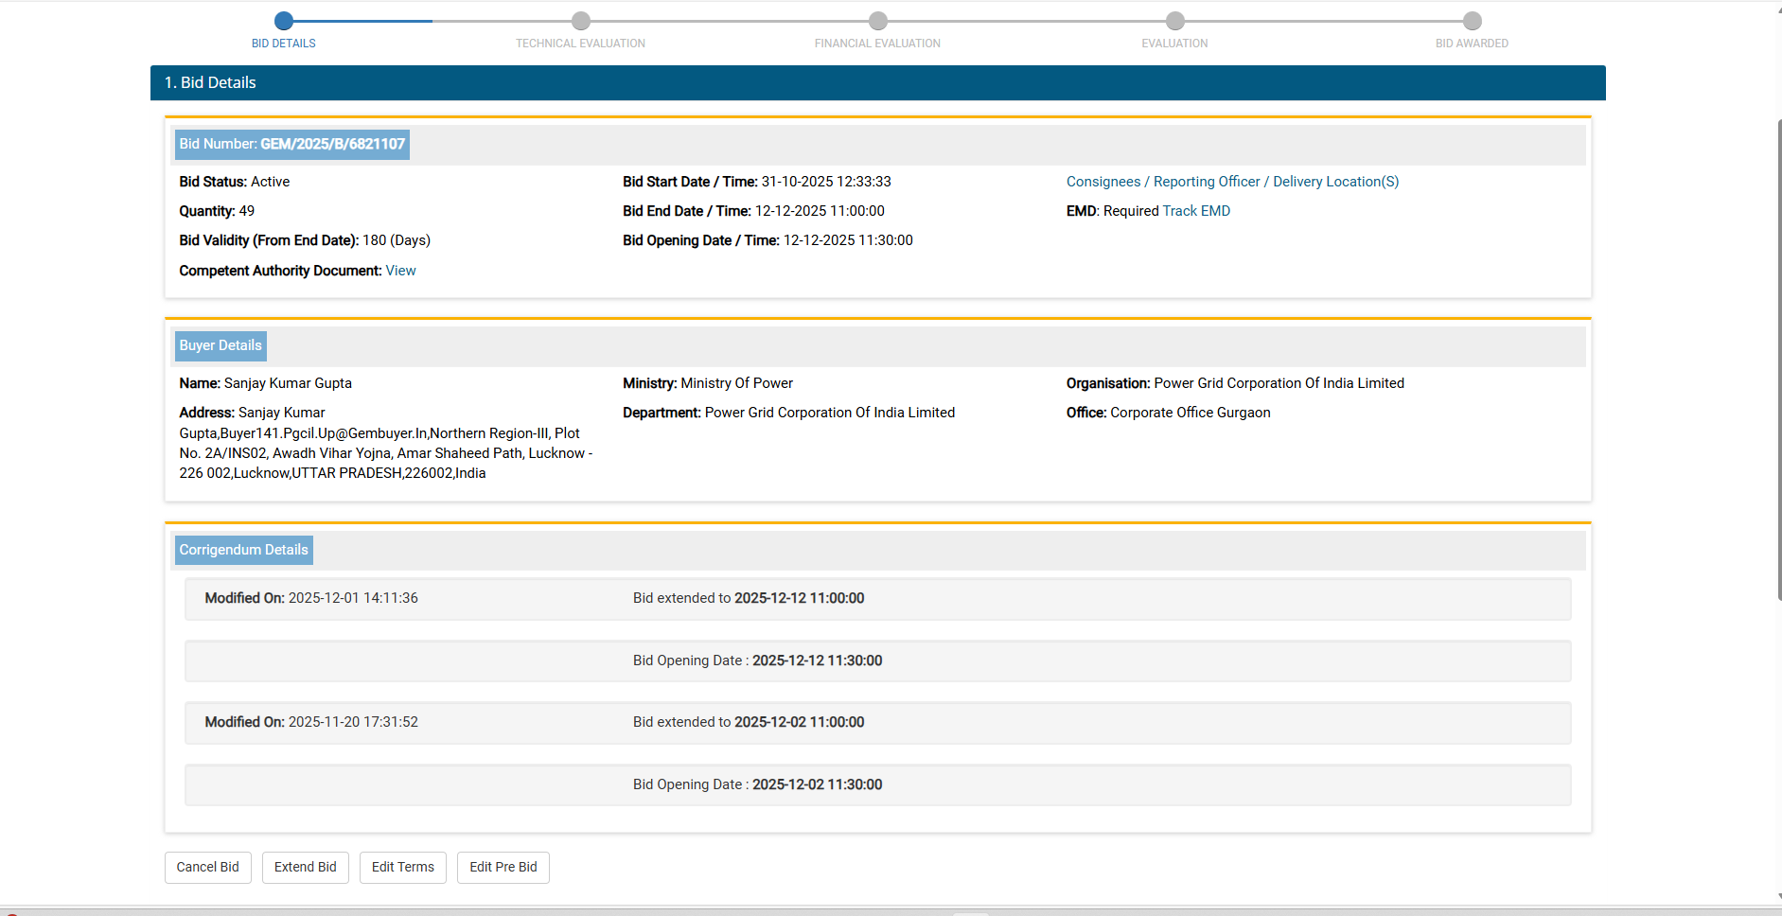This screenshot has height=916, width=1782.
Task: Click the Technical Evaluation step circle
Action: click(x=581, y=21)
